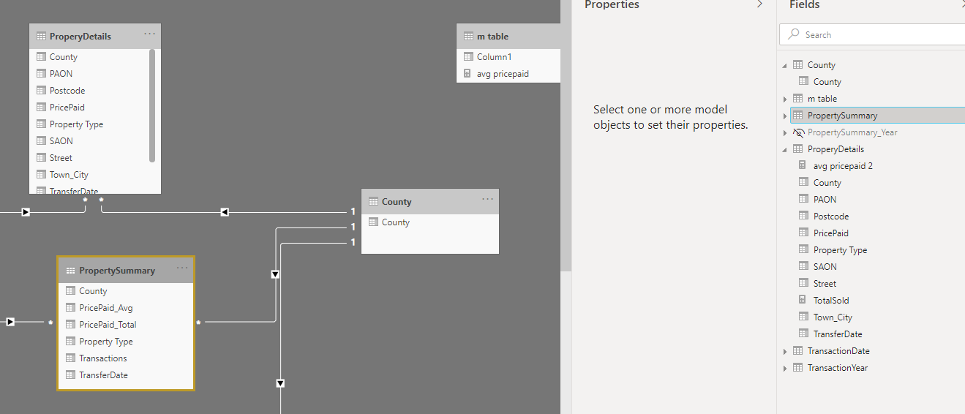The width and height of the screenshot is (965, 414).
Task: Click the Search field in Fields pane
Action: click(x=873, y=34)
